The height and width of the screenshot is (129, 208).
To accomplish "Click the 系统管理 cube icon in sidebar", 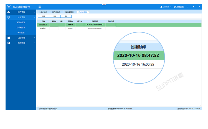I will [x=9, y=43].
